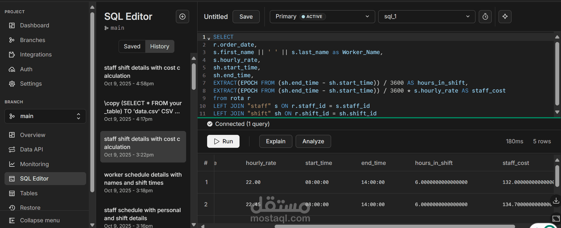Screen dimensions: 561x228
Task: Switch to the Saved tab
Action: coord(132,46)
